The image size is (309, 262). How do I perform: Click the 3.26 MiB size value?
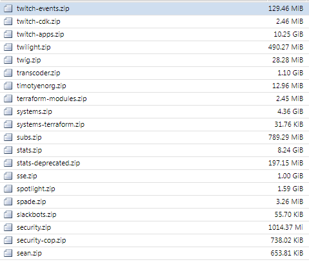290,201
